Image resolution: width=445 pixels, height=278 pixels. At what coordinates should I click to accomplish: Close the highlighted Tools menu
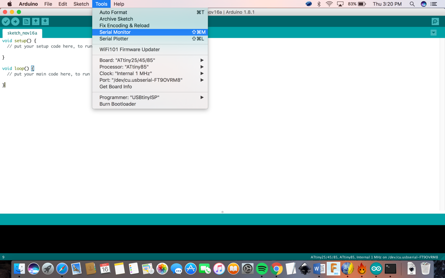[101, 4]
